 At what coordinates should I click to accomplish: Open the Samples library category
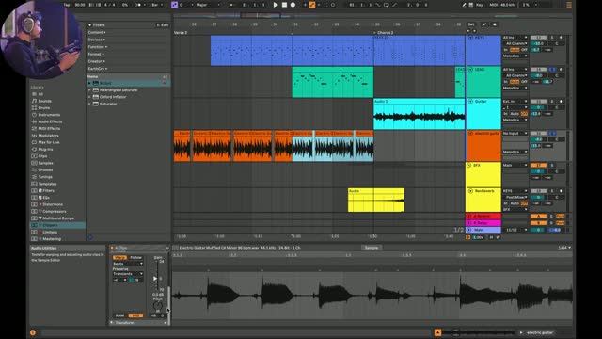tap(45, 163)
